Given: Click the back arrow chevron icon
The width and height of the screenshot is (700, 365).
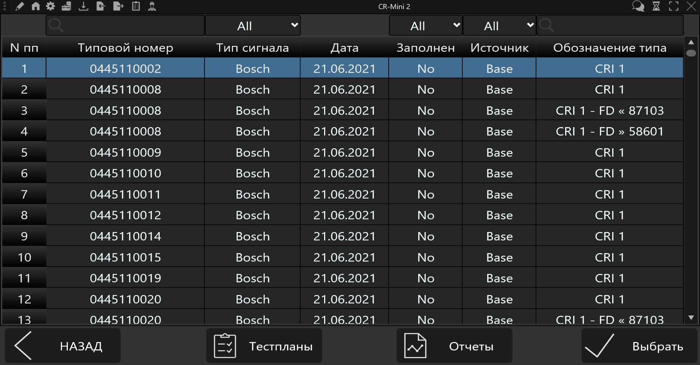Looking at the screenshot, I should (x=23, y=346).
